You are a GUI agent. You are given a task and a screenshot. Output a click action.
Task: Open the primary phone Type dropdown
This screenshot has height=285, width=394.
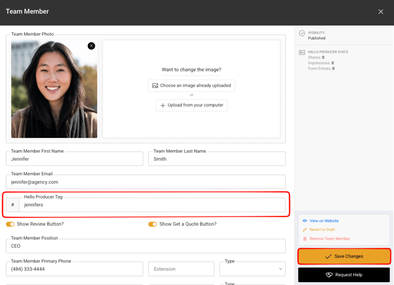point(252,269)
